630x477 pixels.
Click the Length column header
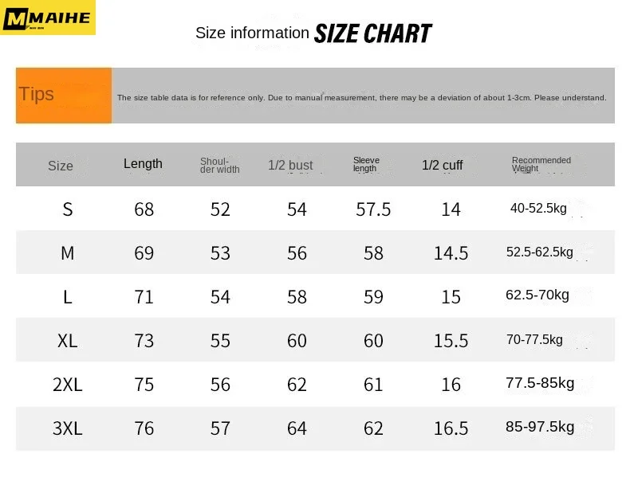(143, 164)
